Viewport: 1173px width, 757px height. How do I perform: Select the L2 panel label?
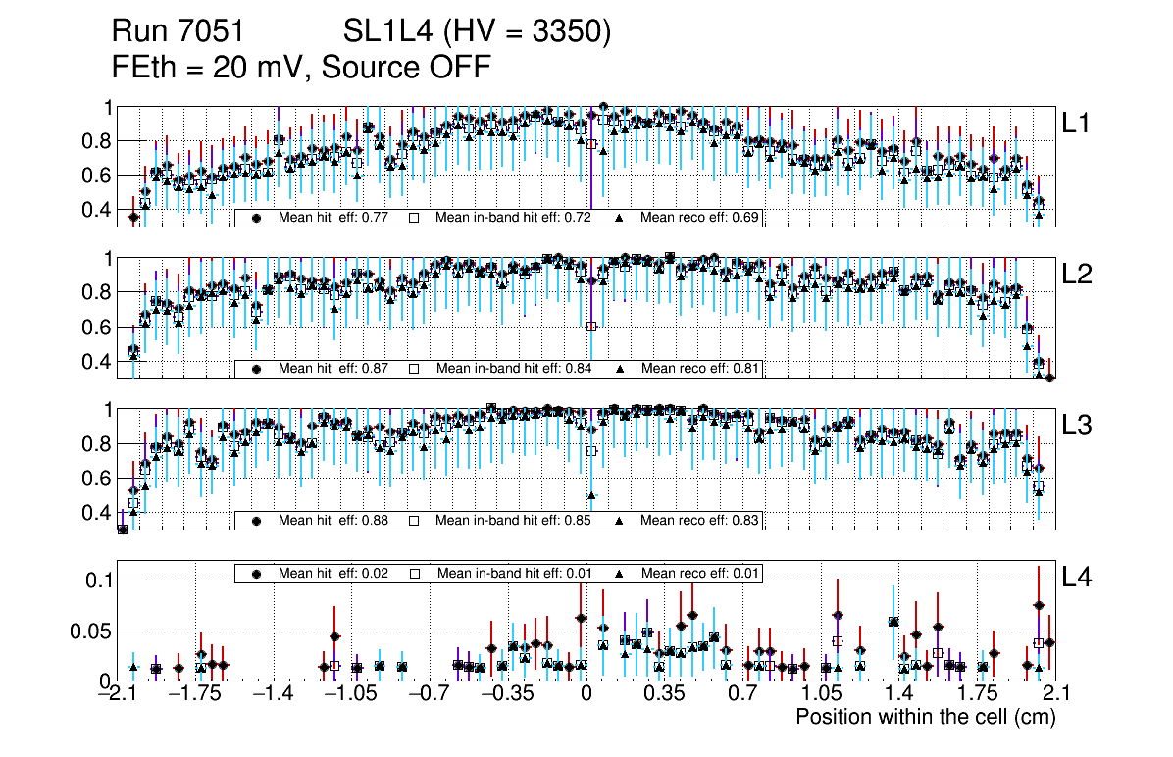click(1078, 275)
